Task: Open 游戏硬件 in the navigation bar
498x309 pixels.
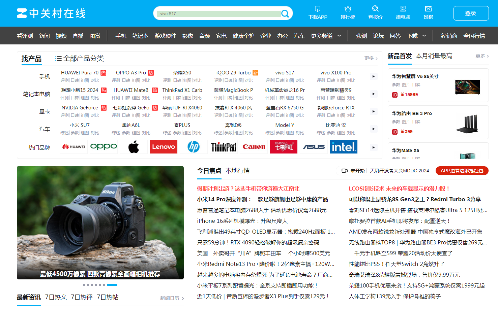Action: click(165, 36)
